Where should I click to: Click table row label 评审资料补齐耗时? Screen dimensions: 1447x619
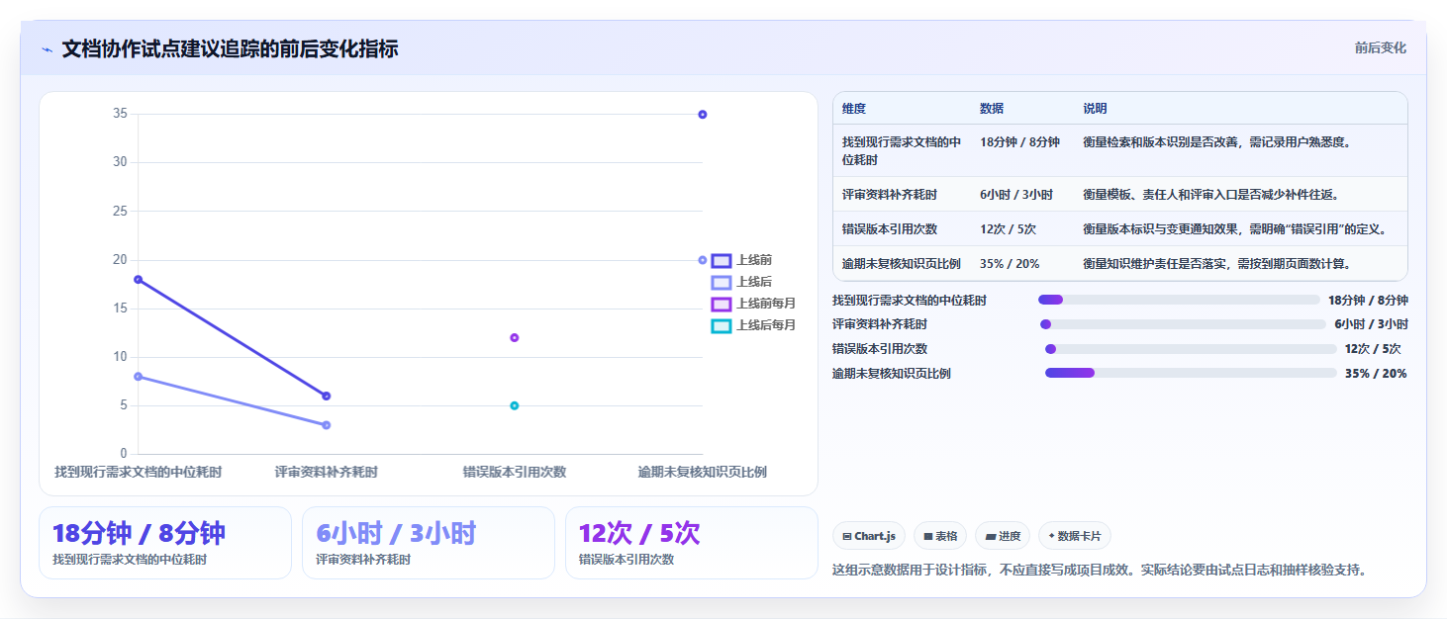click(x=890, y=195)
